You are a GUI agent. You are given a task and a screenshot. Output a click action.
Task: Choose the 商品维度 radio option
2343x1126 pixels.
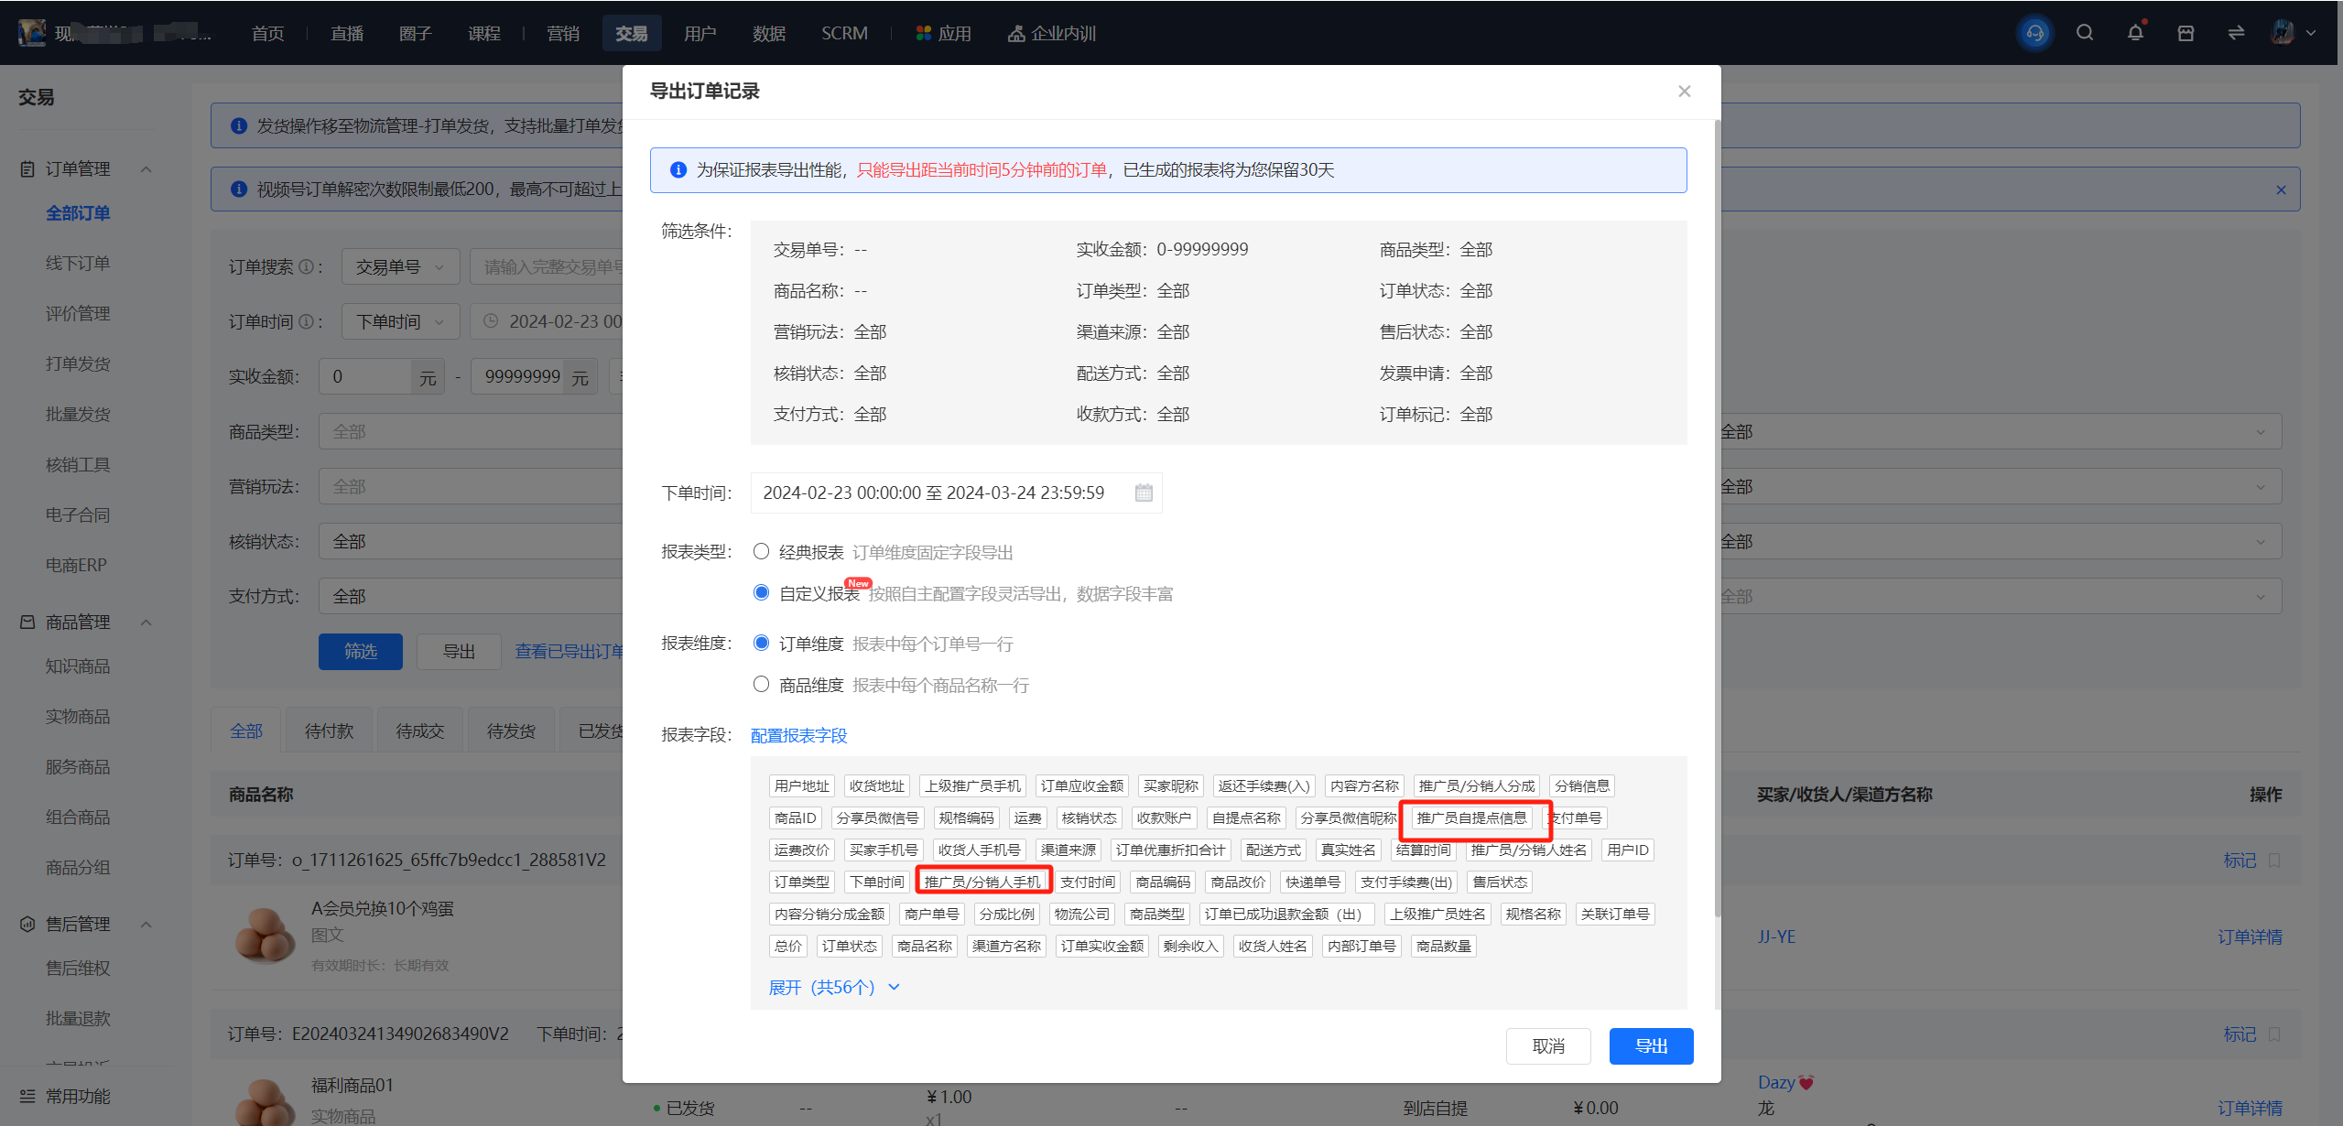[761, 685]
